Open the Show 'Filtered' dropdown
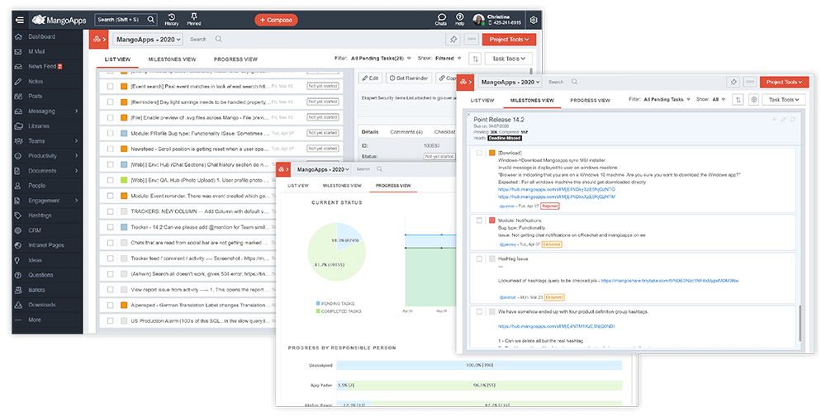The image size is (826, 417). [448, 59]
